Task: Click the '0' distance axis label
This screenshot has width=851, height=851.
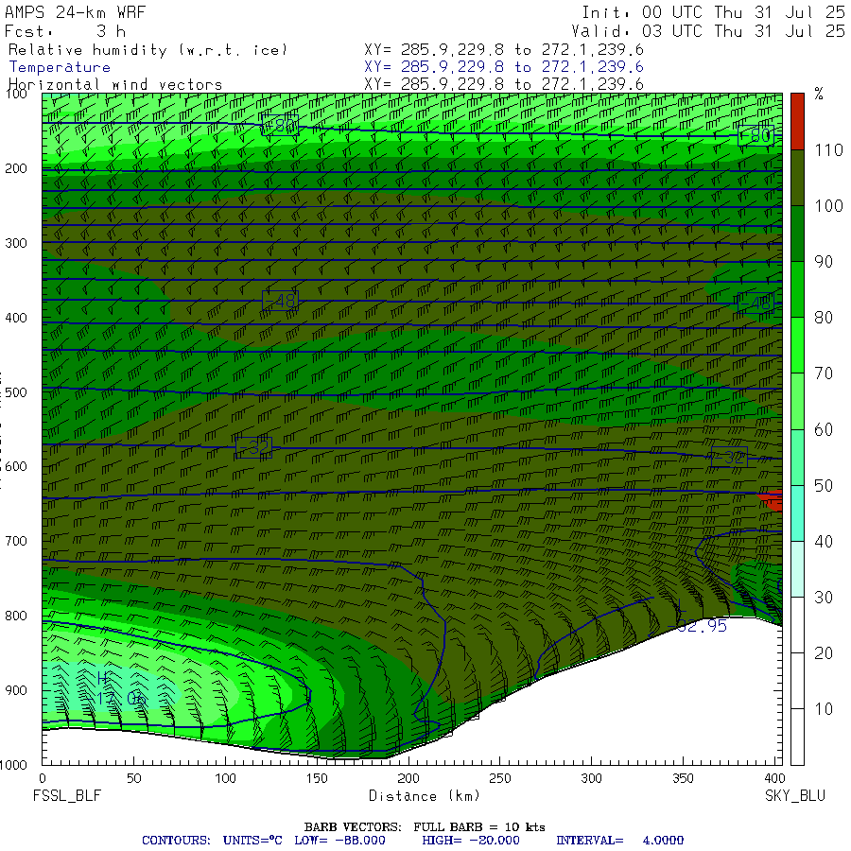Action: (x=43, y=778)
